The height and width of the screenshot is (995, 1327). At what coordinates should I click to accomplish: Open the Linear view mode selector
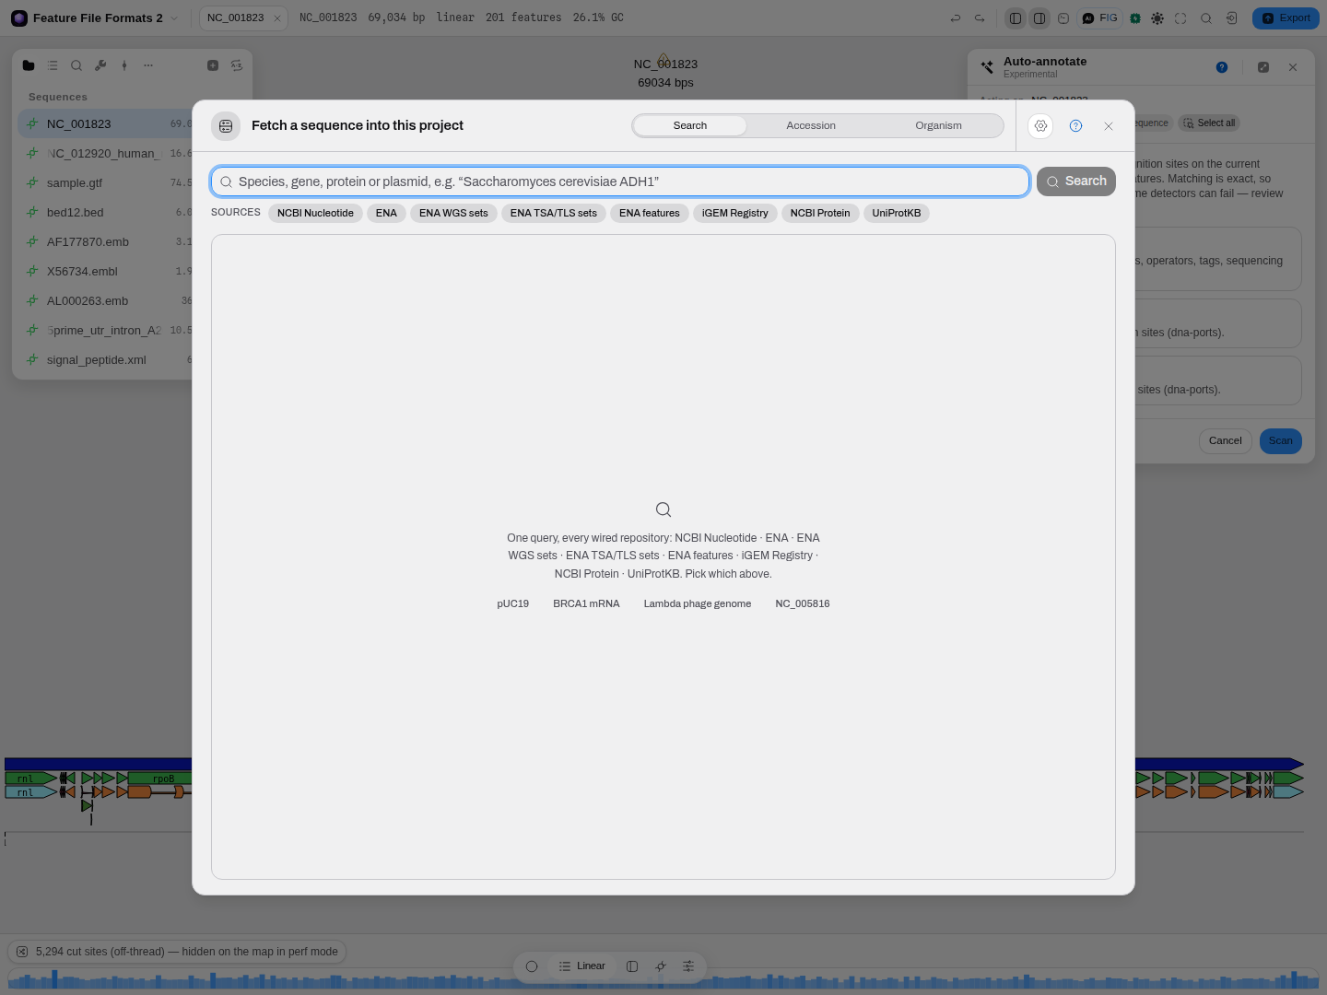pyautogui.click(x=582, y=966)
